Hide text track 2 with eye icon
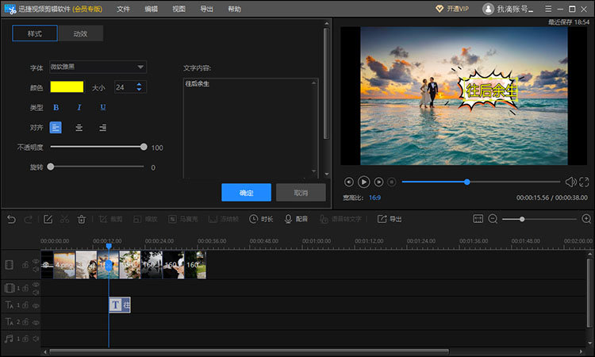 click(36, 322)
